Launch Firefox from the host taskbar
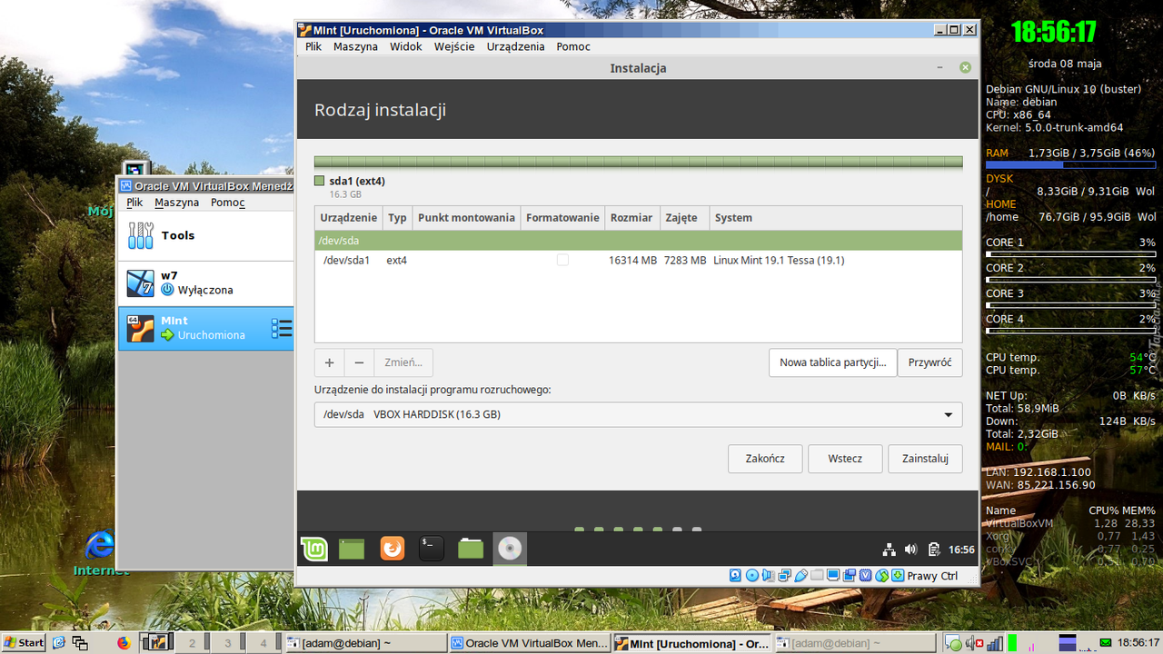Screen dimensions: 1163x654 coord(124,643)
